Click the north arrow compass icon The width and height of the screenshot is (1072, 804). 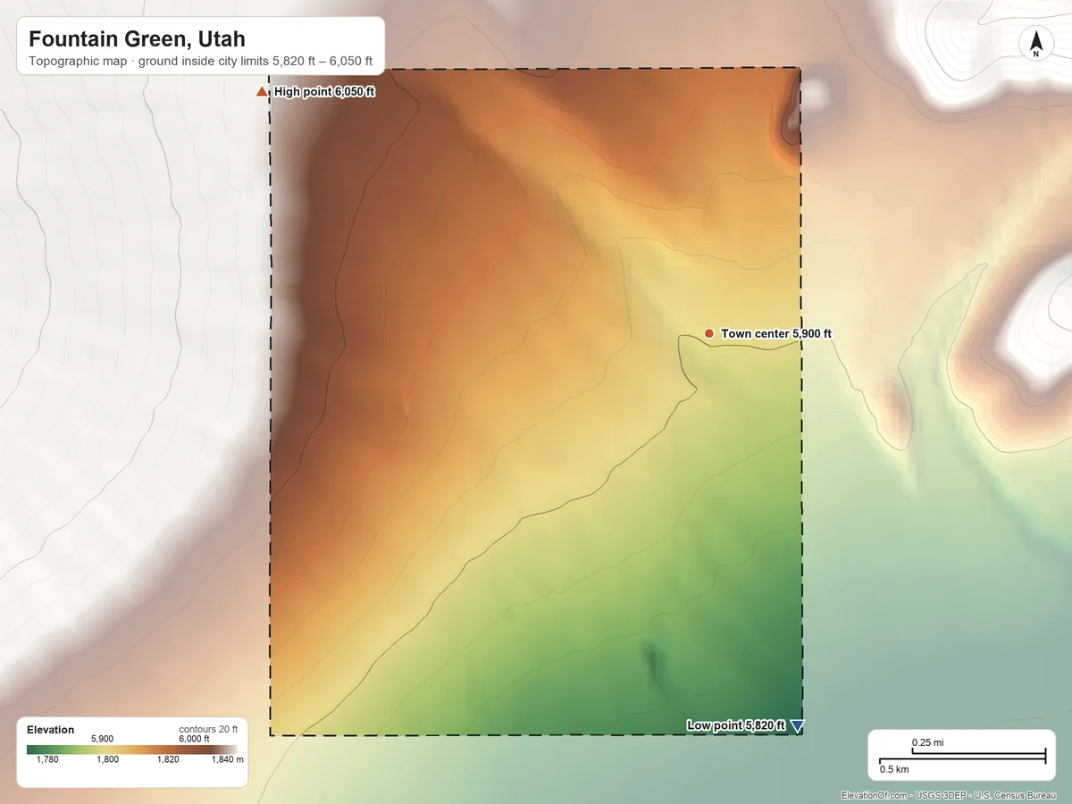(1035, 44)
